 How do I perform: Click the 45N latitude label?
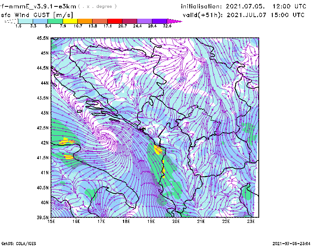(x=45, y=53)
